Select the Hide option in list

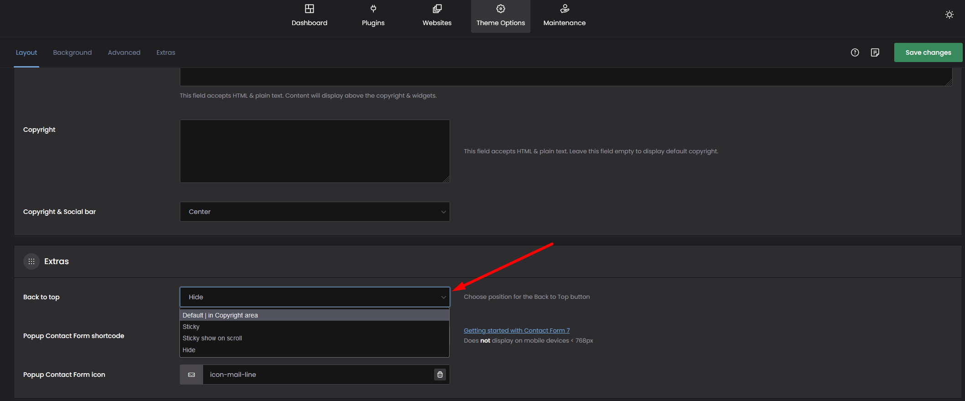coord(315,350)
